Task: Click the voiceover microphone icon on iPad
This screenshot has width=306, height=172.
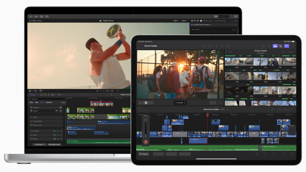Action: point(216,46)
